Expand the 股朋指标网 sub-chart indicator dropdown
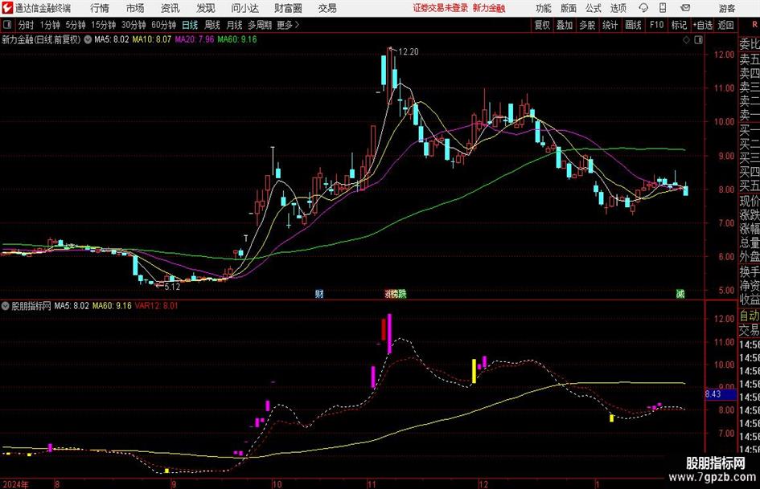 click(x=6, y=306)
